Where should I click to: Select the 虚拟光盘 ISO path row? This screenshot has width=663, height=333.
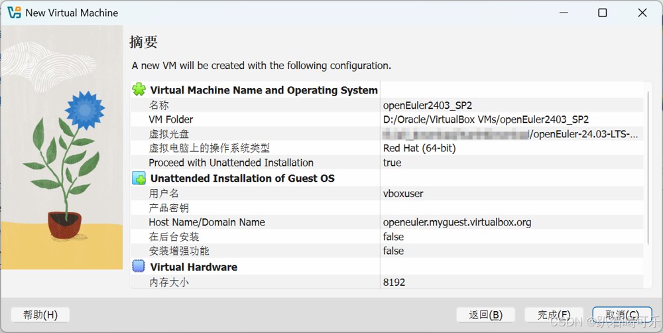[x=385, y=134]
